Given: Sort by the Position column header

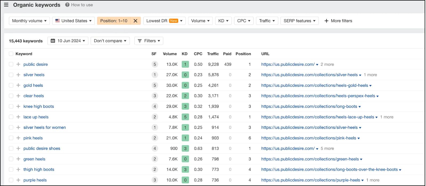Looking at the screenshot, I should [243, 54].
